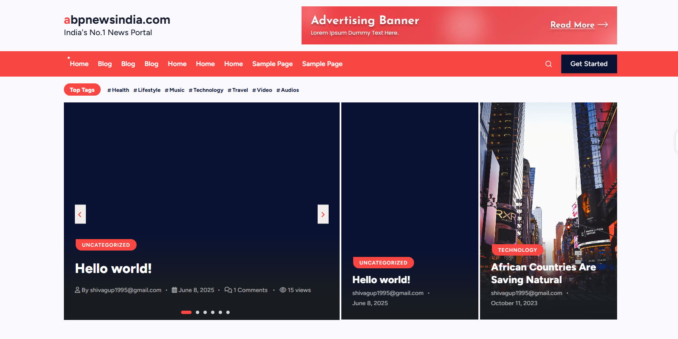The image size is (678, 339).
Task: Click the calendar icon next to June 8, 2025
Action: (x=174, y=290)
